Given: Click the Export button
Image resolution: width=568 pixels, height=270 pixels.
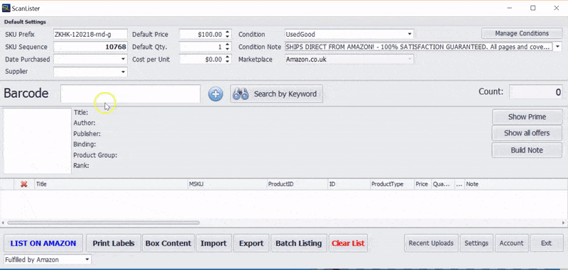Looking at the screenshot, I should point(251,243).
